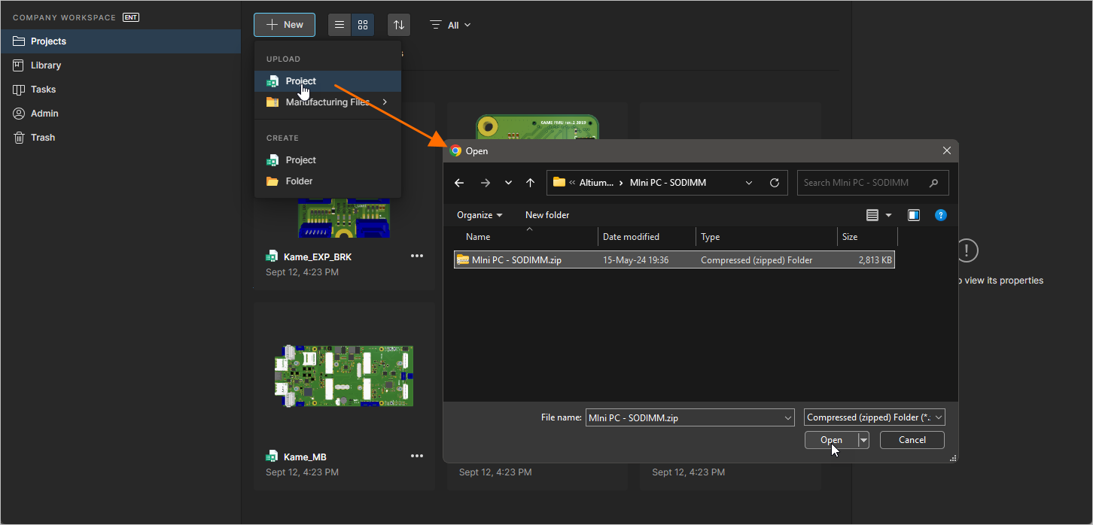The height and width of the screenshot is (525, 1093).
Task: Open Kame_EXP_BRK options ellipsis menu
Action: coord(417,256)
